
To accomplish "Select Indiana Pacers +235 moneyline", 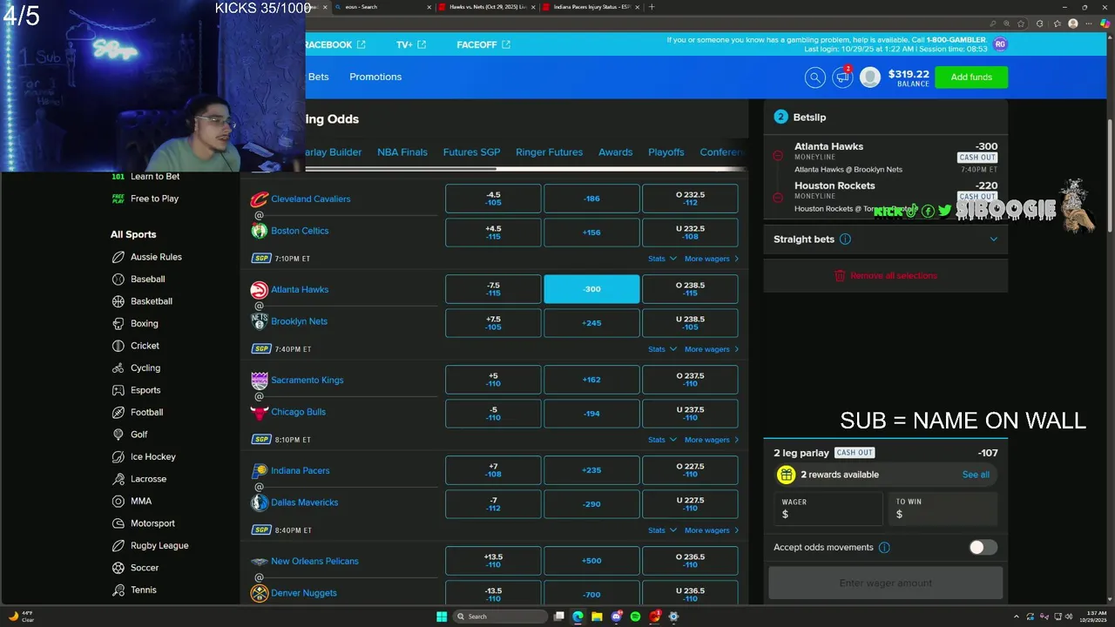I will tap(591, 470).
